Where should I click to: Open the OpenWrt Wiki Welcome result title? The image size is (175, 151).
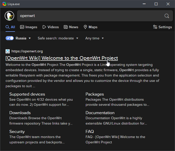62,58
